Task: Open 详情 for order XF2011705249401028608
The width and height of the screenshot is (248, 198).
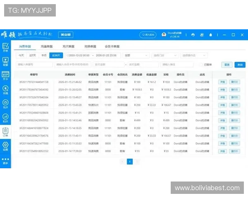Action: (222, 113)
